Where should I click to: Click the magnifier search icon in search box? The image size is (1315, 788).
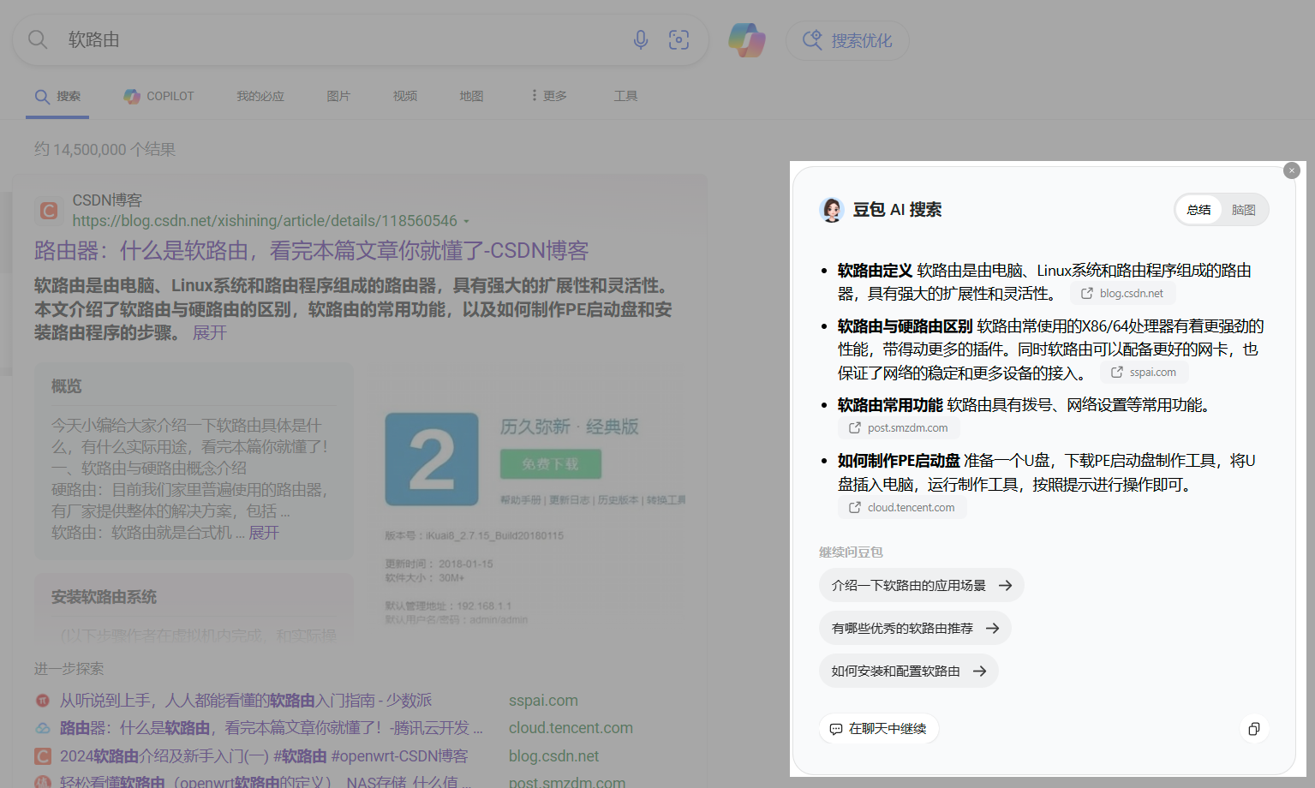38,39
